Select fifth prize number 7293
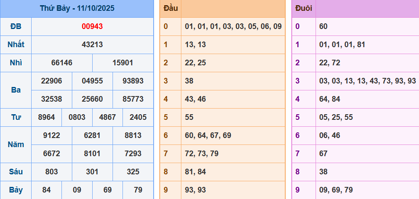Image resolution: width=419 pixels, height=199 pixels. [x=133, y=154]
